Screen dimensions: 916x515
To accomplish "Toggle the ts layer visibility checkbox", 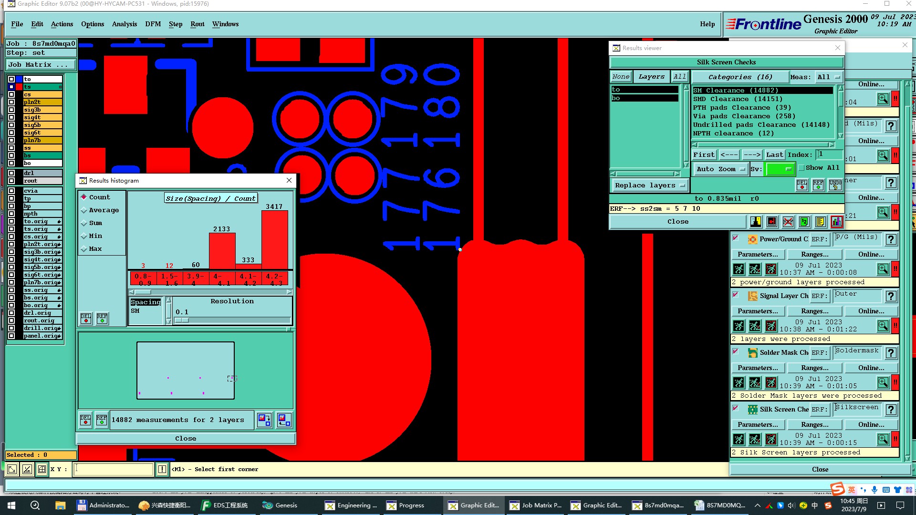I will point(11,87).
